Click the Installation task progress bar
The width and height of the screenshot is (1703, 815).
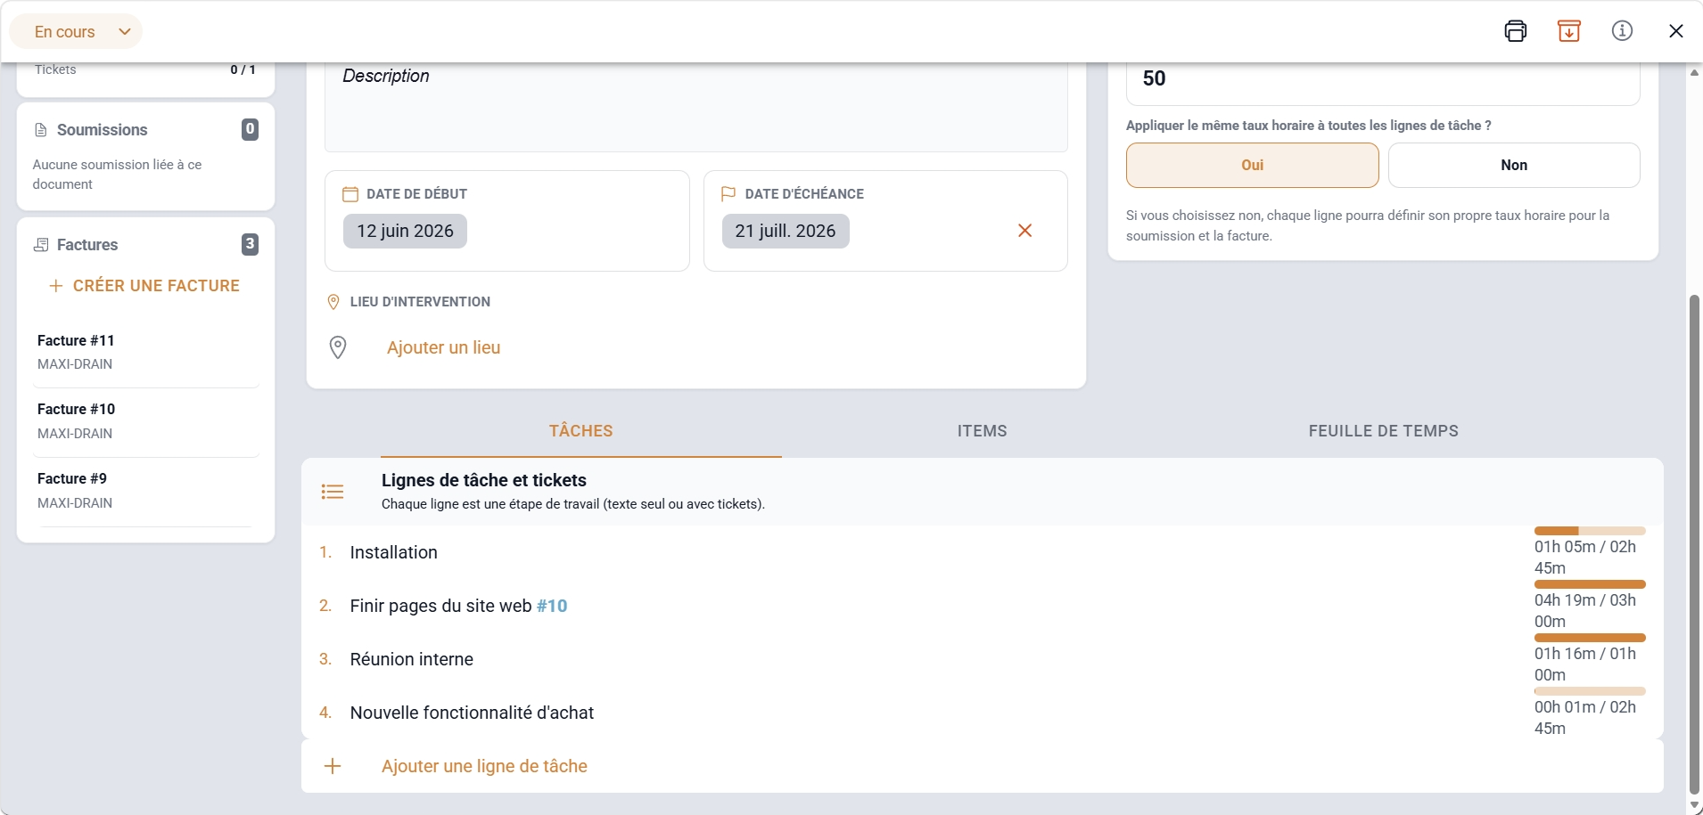1590,531
